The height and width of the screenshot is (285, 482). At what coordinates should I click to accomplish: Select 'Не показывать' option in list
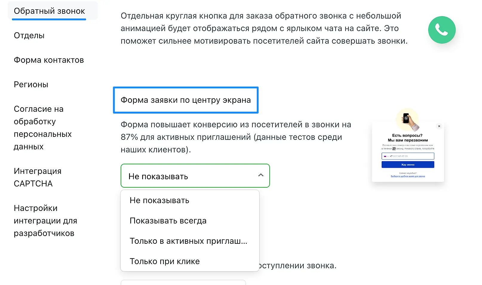click(x=159, y=200)
